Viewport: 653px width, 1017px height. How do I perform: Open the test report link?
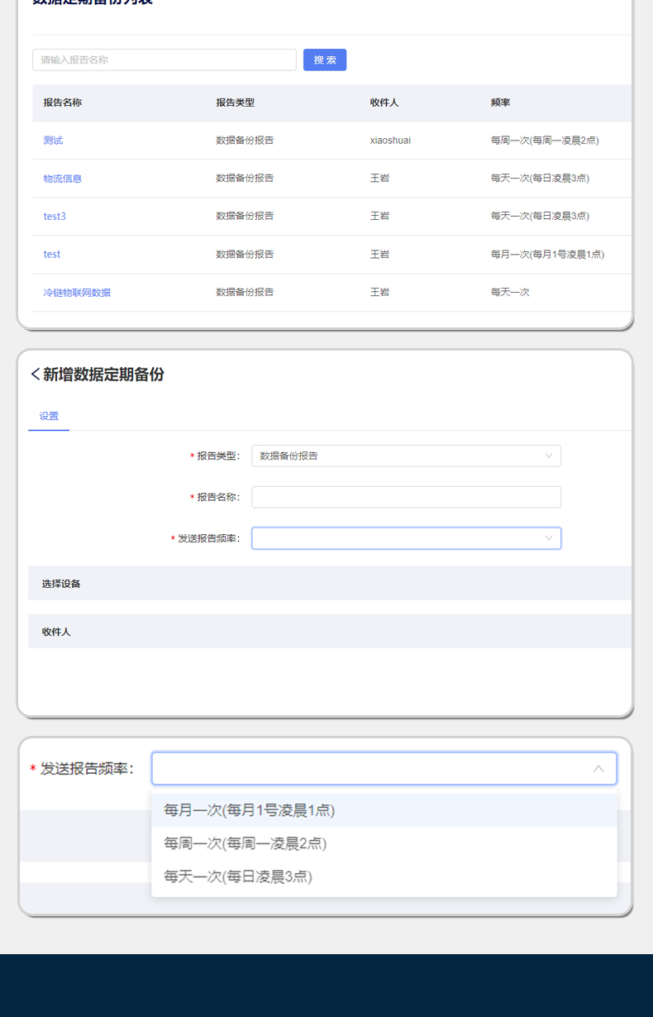pyautogui.click(x=52, y=255)
